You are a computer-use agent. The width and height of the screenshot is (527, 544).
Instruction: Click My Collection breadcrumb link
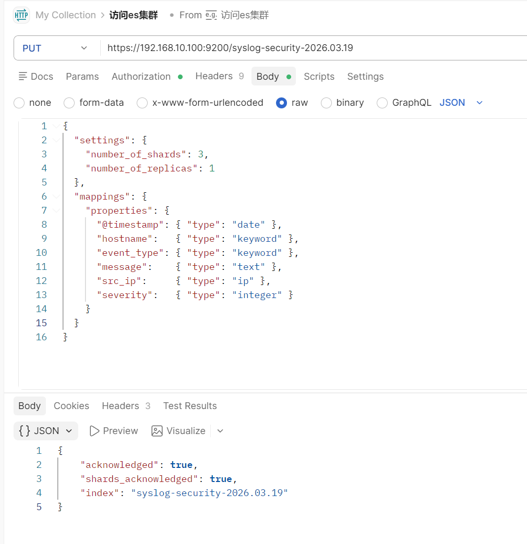point(66,15)
